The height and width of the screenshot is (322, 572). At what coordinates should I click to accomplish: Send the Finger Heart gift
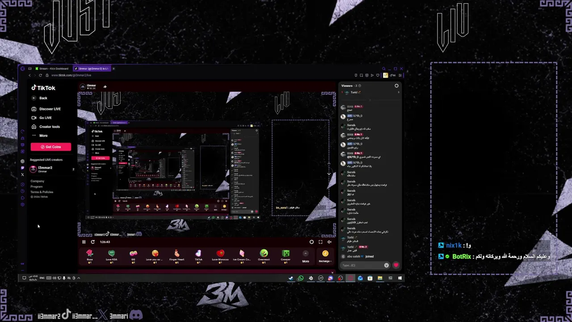177,256
